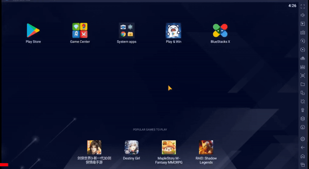Launch Game Center
The width and height of the screenshot is (309, 169).
80,30
